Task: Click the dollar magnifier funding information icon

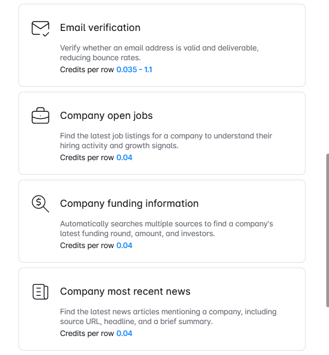Action: 40,204
